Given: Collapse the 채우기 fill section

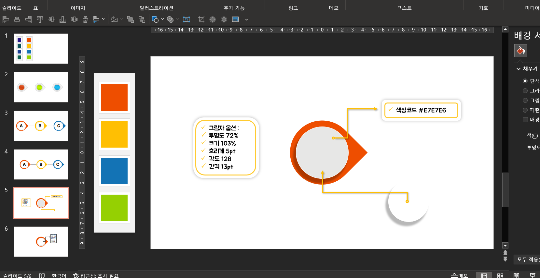Looking at the screenshot, I should pyautogui.click(x=519, y=69).
